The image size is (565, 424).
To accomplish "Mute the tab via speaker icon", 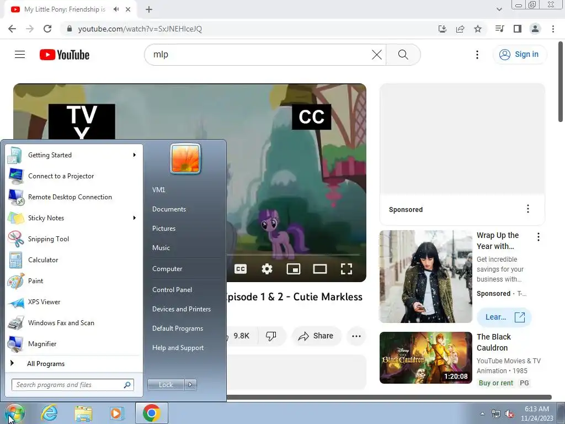I will [116, 9].
